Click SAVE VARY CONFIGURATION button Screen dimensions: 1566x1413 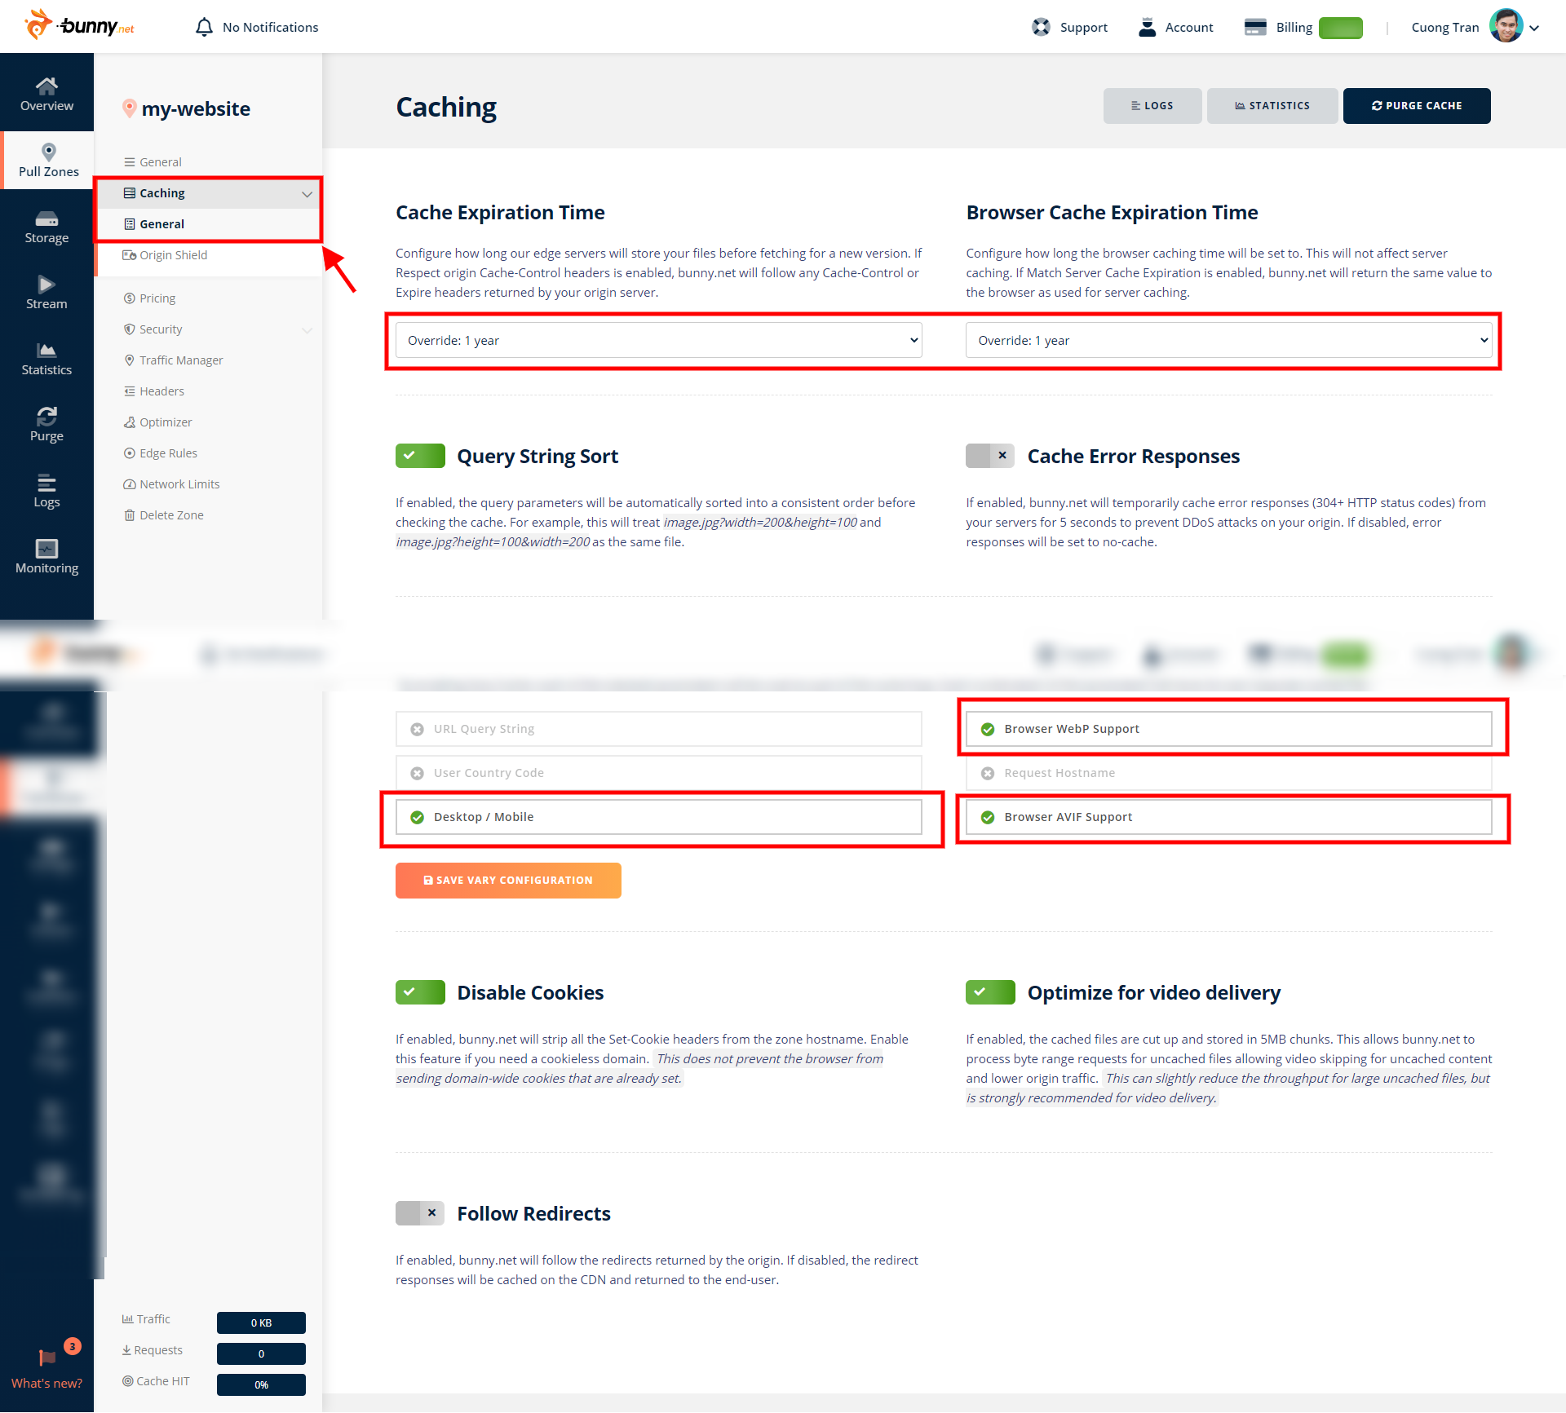click(508, 881)
